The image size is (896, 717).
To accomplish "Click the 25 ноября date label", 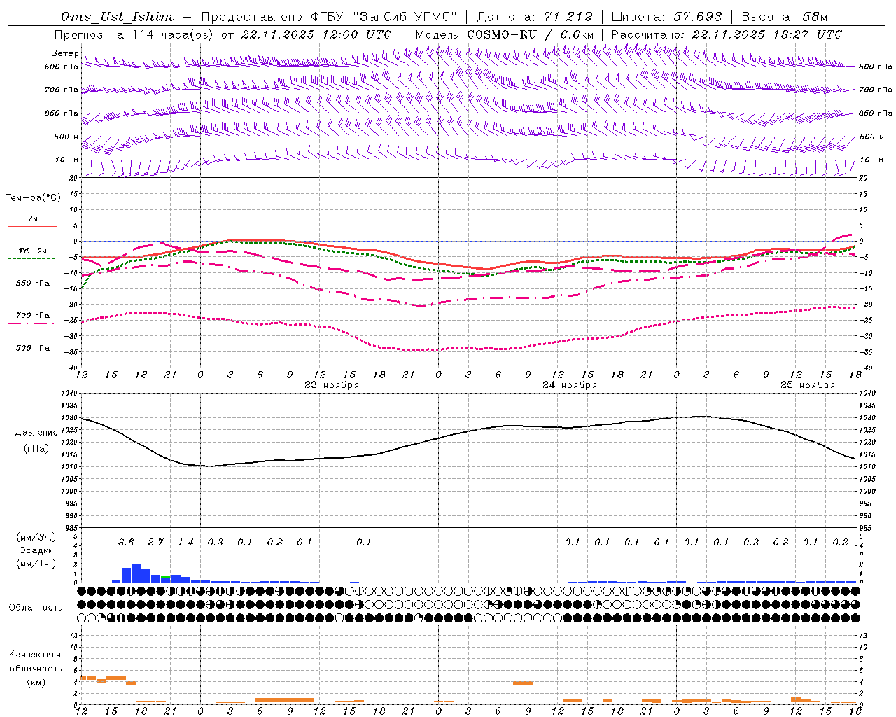I will tap(808, 384).
